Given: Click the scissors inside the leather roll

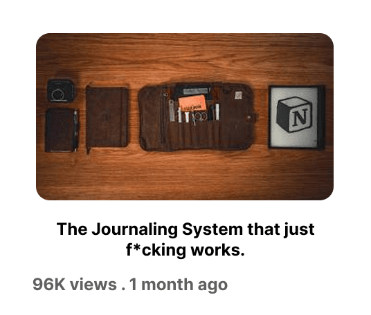Looking at the screenshot, I should 200,117.
